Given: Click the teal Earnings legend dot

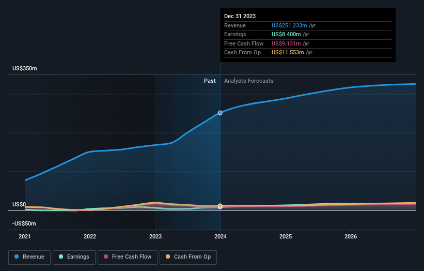Looking at the screenshot, I should [61, 257].
